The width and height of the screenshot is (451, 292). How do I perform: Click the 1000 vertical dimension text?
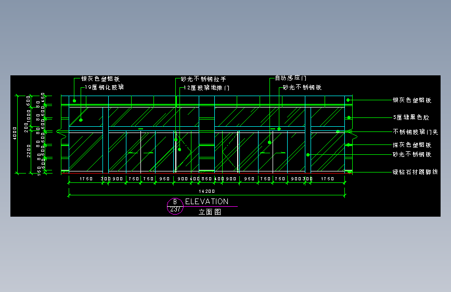point(29,116)
